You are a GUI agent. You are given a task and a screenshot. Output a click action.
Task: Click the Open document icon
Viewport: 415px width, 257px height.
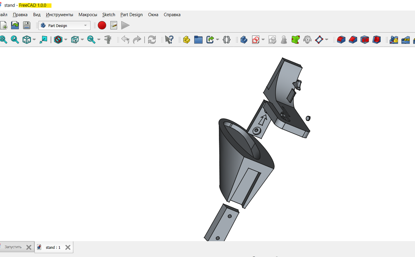[x=15, y=25]
